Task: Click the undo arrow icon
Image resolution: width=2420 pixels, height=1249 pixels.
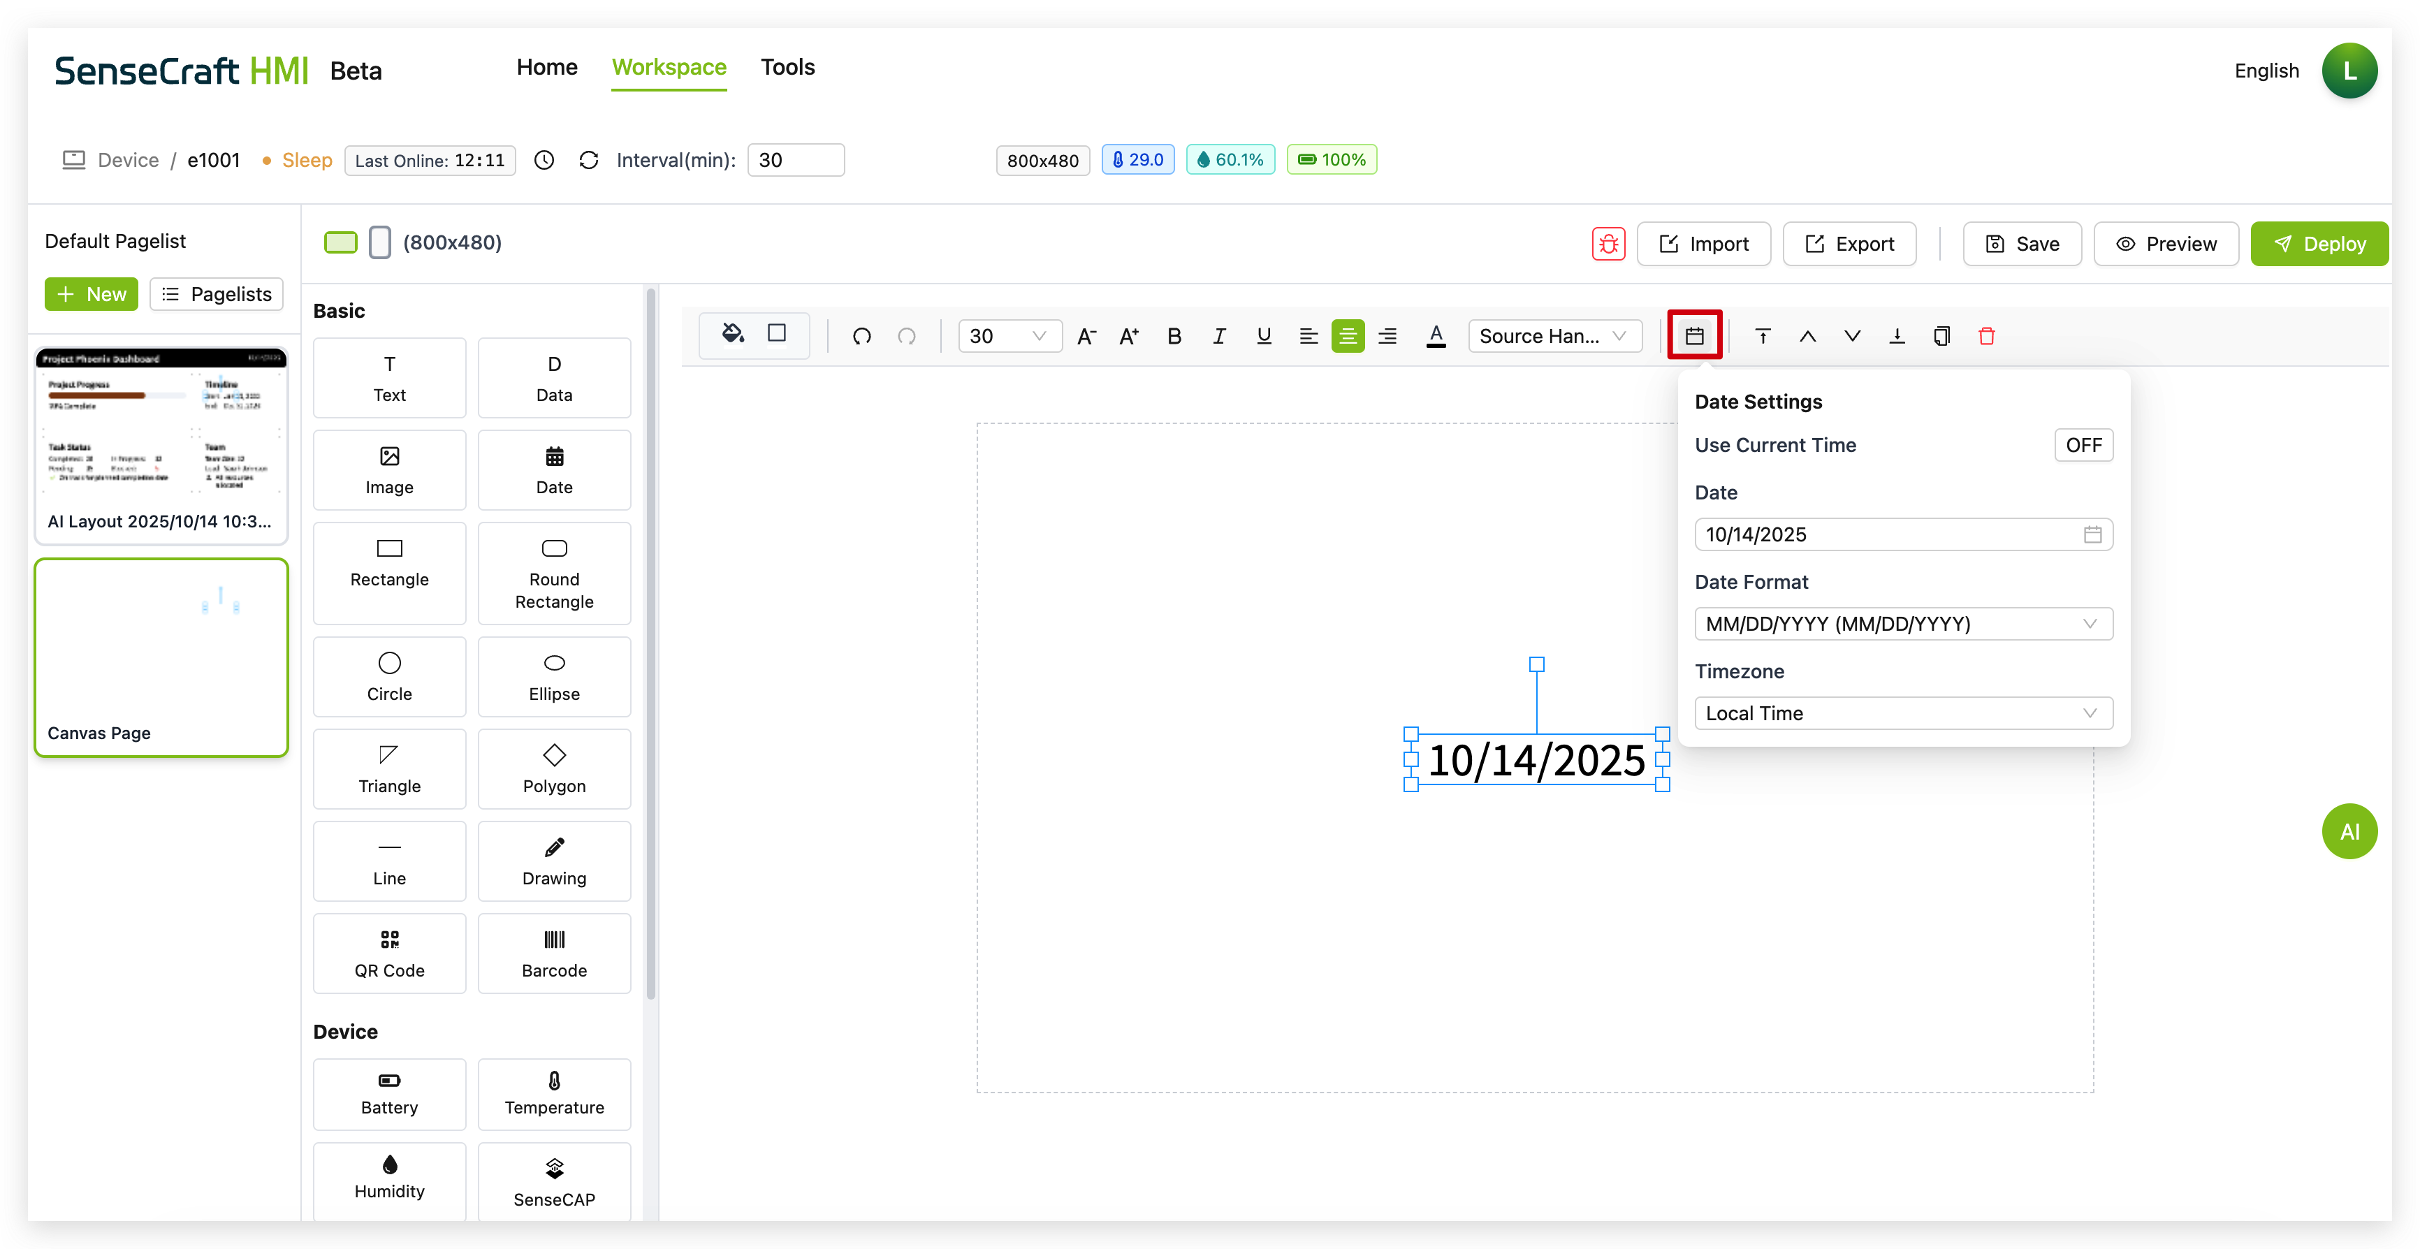Action: coord(861,336)
